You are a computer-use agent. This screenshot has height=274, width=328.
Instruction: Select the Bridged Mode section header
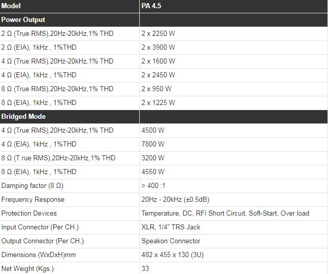click(x=24, y=117)
